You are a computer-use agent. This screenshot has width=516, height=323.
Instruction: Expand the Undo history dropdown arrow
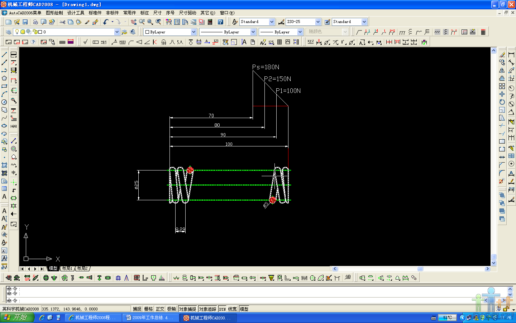[113, 22]
